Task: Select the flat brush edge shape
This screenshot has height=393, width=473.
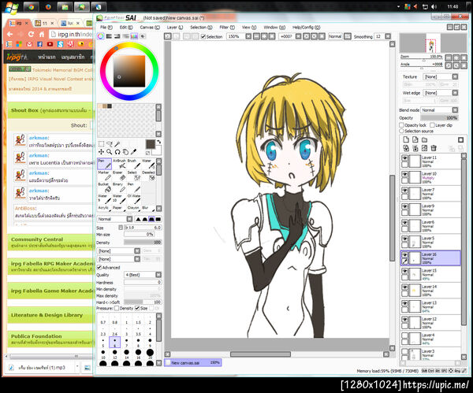Action: pyautogui.click(x=158, y=219)
